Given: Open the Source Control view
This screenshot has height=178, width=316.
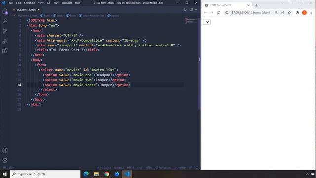Looking at the screenshot, I should coord(5,31).
